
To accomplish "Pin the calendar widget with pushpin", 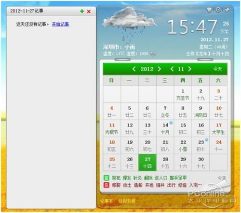I will 227,10.
